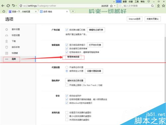The width and height of the screenshot is (166, 125).
Task: Toggle 启动安全防护 checkbox
Action: (x=67, y=96)
